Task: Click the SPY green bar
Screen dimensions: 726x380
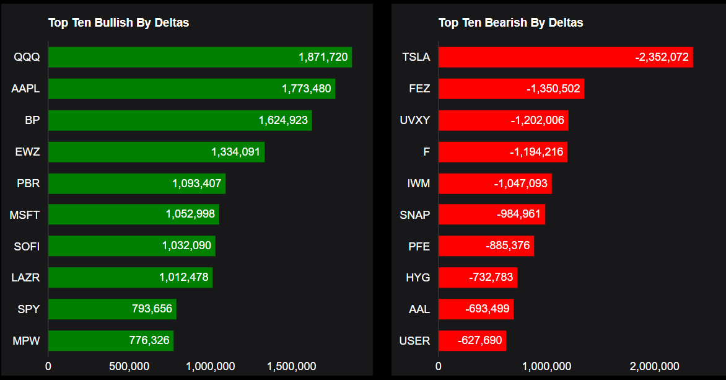Action: point(112,309)
